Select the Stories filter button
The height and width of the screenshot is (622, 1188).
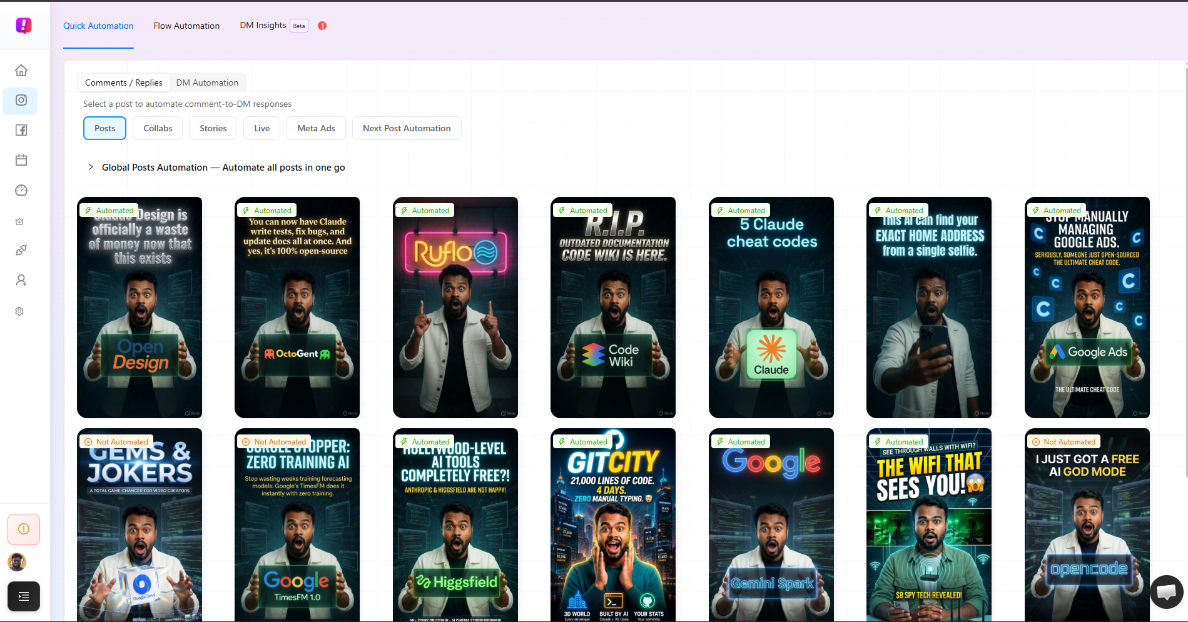(213, 128)
